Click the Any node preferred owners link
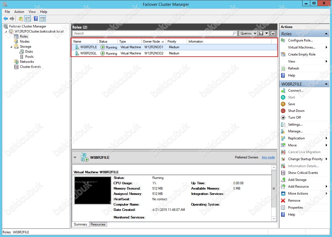The image size is (332, 237). [x=268, y=157]
